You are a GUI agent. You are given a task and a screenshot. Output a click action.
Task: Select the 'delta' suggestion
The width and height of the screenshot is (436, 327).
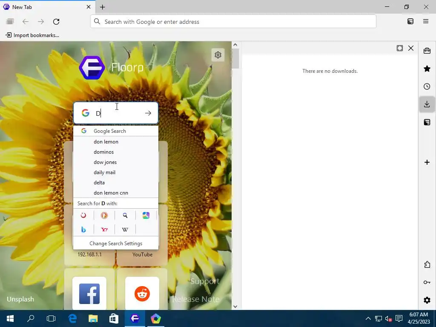[116, 183]
